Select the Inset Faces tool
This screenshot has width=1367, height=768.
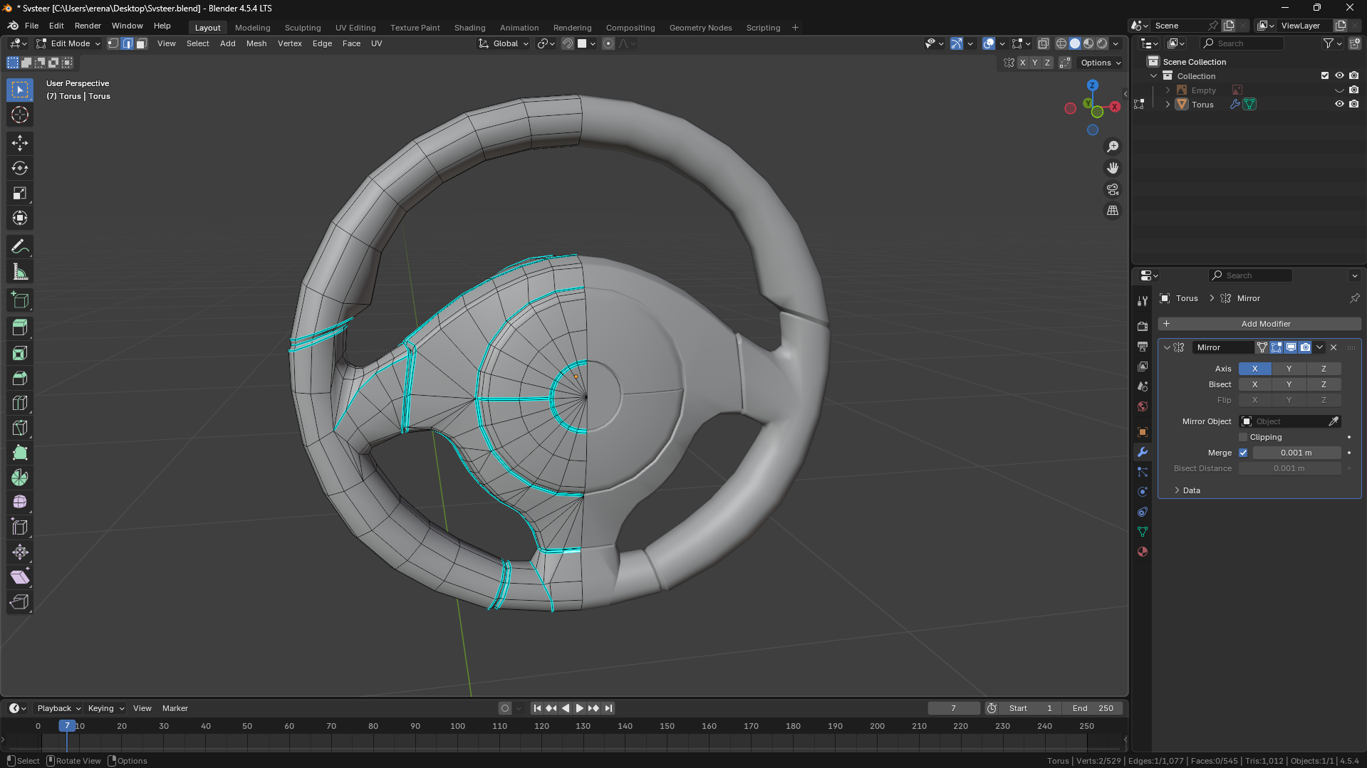tap(20, 353)
